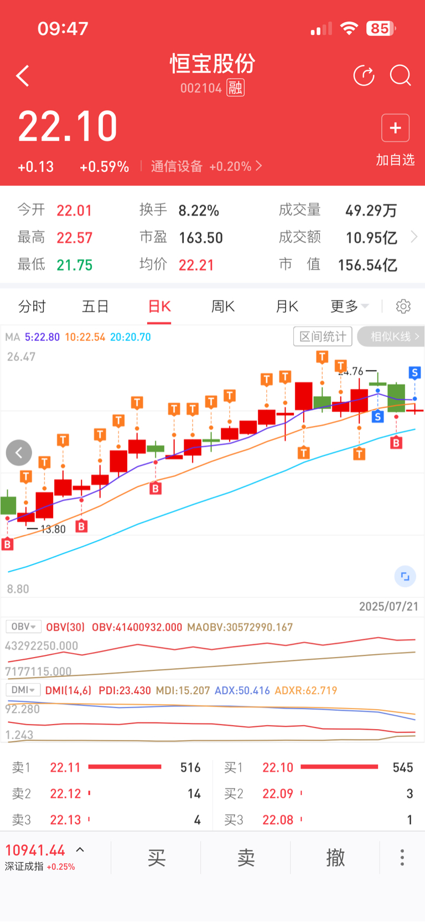Open chart settings gear icon
425x922 pixels.
(x=403, y=306)
